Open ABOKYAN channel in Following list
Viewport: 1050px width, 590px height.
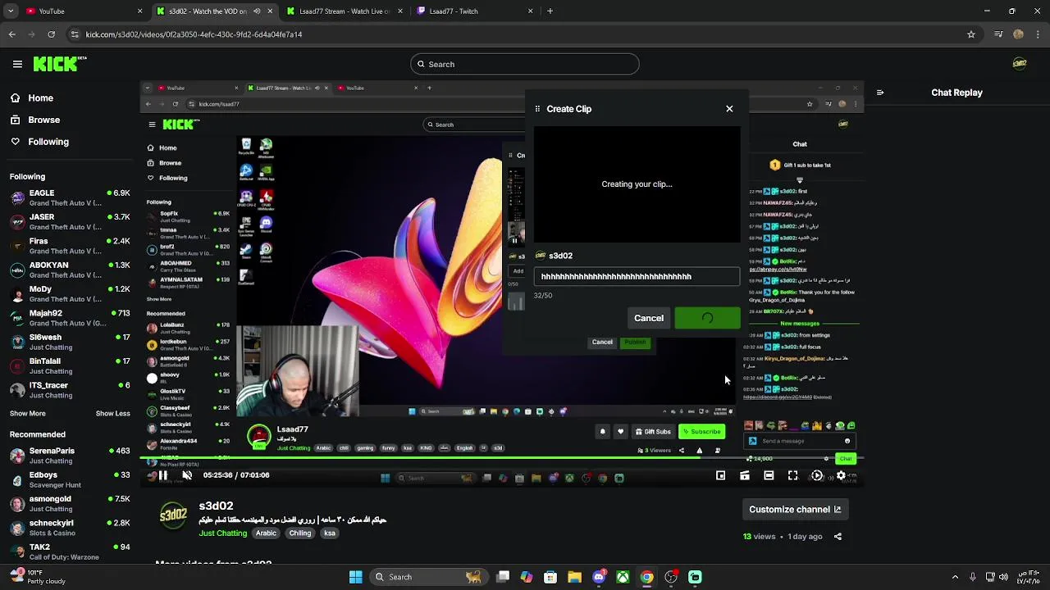(70, 270)
